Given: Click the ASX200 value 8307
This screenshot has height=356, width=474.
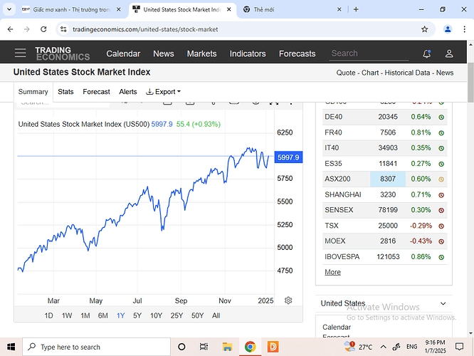Looking at the screenshot, I should [388, 179].
